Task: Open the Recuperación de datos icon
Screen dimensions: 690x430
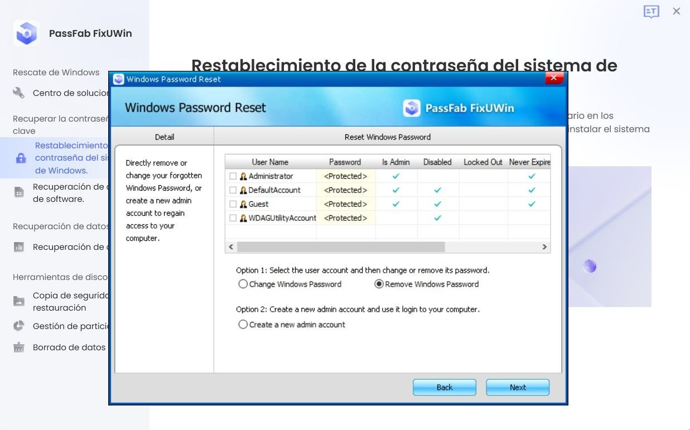Action: 19,247
